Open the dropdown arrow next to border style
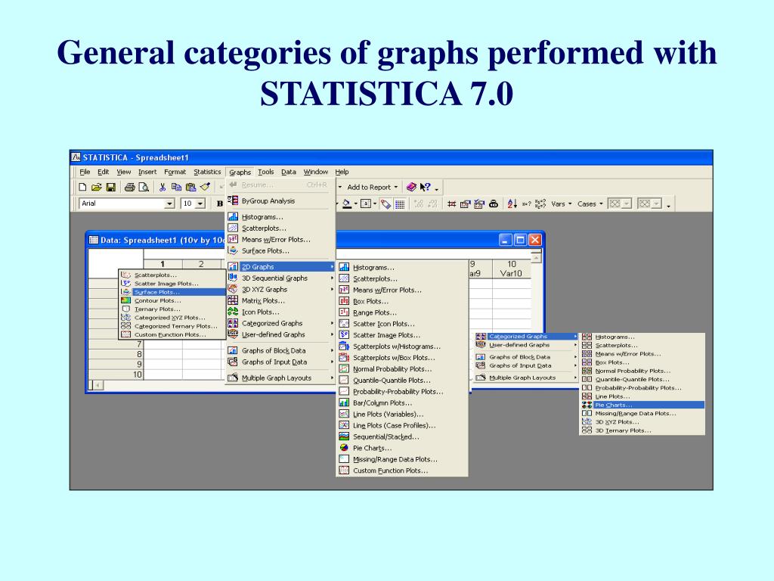Image resolution: width=774 pixels, height=581 pixels. tap(375, 204)
